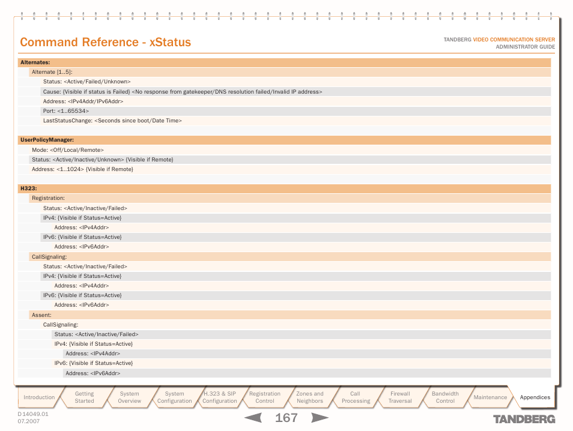Open the Getting Started tab

click(x=84, y=397)
